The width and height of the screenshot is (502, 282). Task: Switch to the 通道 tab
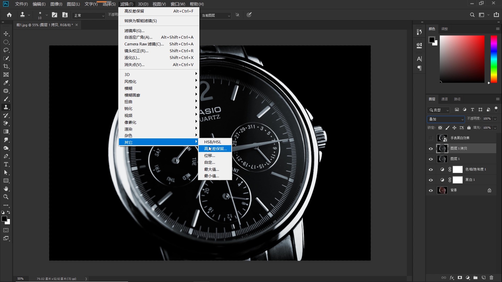point(444,99)
